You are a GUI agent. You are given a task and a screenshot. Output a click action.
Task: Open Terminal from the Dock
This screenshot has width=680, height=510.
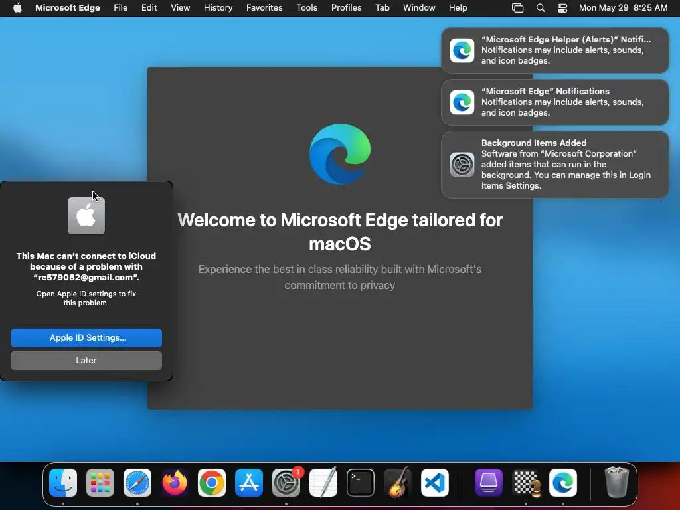coord(361,483)
